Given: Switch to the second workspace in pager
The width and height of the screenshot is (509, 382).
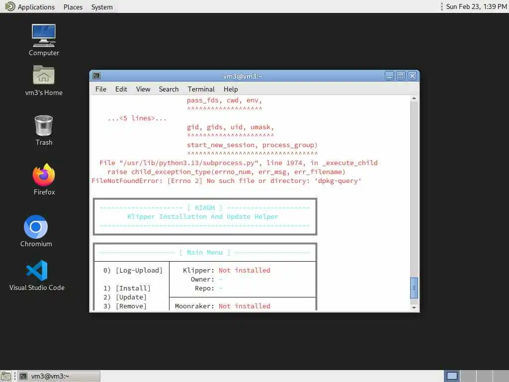Looking at the screenshot, I should tap(468, 376).
